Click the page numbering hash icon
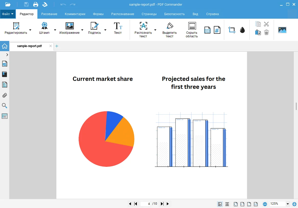The height and width of the screenshot is (208, 298). (217, 30)
